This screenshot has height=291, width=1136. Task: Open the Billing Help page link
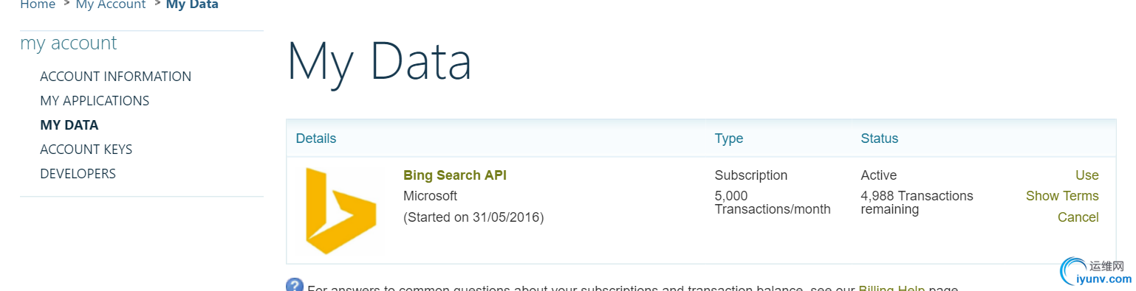coord(892,287)
